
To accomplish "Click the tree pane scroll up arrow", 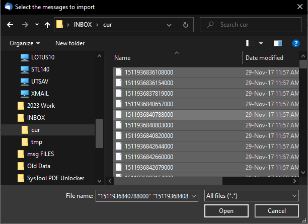I will [x=99, y=56].
